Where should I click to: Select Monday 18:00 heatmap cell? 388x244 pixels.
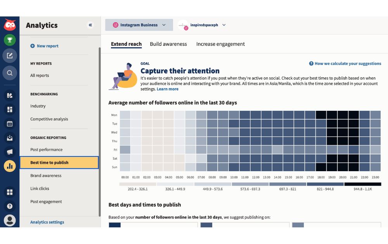point(321,115)
